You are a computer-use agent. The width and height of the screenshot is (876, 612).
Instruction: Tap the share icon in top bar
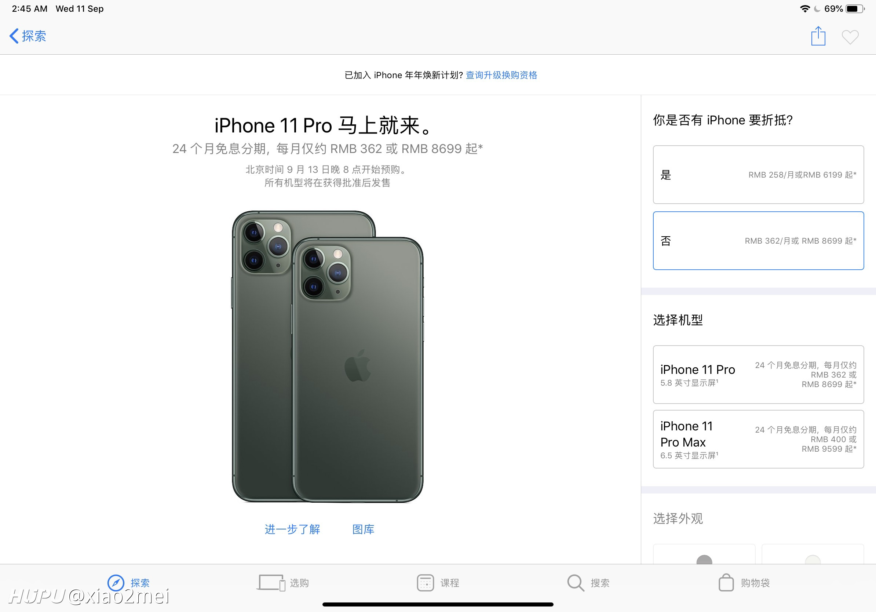coord(818,36)
